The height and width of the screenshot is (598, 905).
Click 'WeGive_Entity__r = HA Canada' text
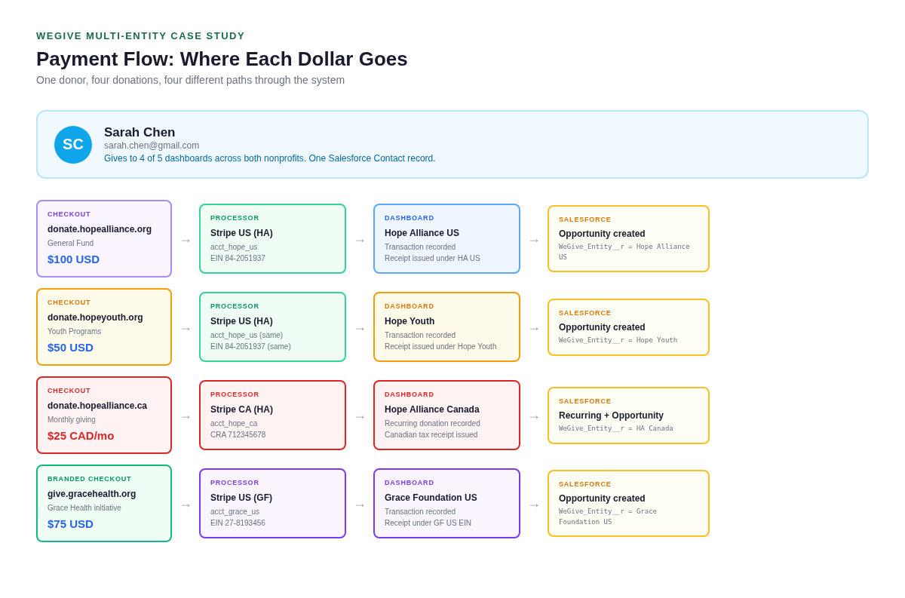click(x=616, y=428)
